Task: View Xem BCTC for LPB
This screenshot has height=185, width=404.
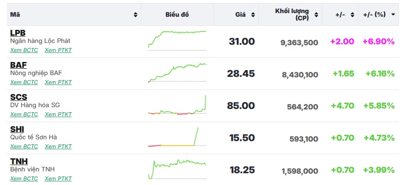Action: coord(24,50)
